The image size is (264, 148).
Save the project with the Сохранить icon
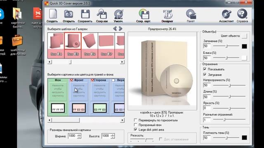pos(85,16)
